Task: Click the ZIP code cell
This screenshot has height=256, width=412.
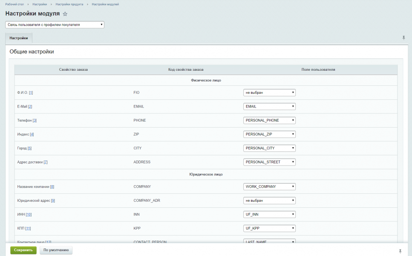Action: pos(136,134)
